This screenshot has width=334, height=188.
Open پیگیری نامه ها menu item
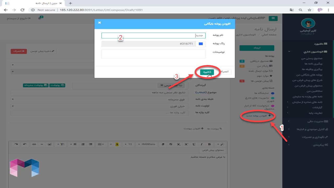coord(313,64)
